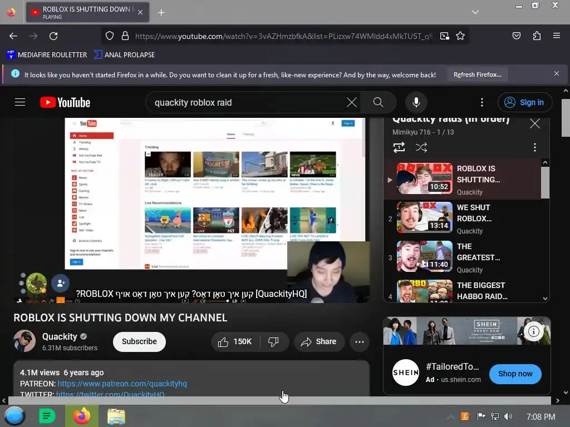Play WE SHUT ROBLOX playlist video
This screenshot has width=570, height=427.
[x=463, y=219]
